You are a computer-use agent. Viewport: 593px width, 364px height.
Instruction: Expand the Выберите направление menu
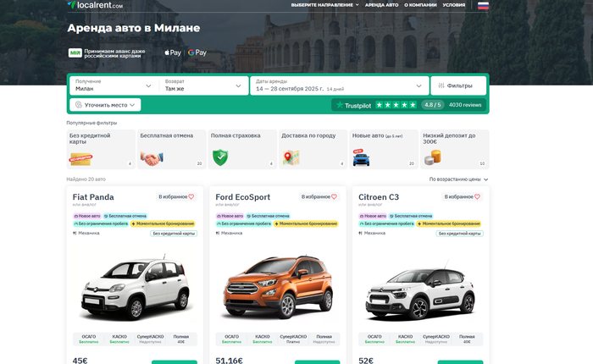pos(324,5)
